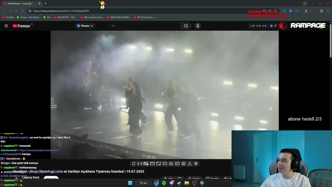The image size is (332, 187).
Task: Click the resize-player rectangle icon in enhancer toolbar
Action: [x=158, y=164]
